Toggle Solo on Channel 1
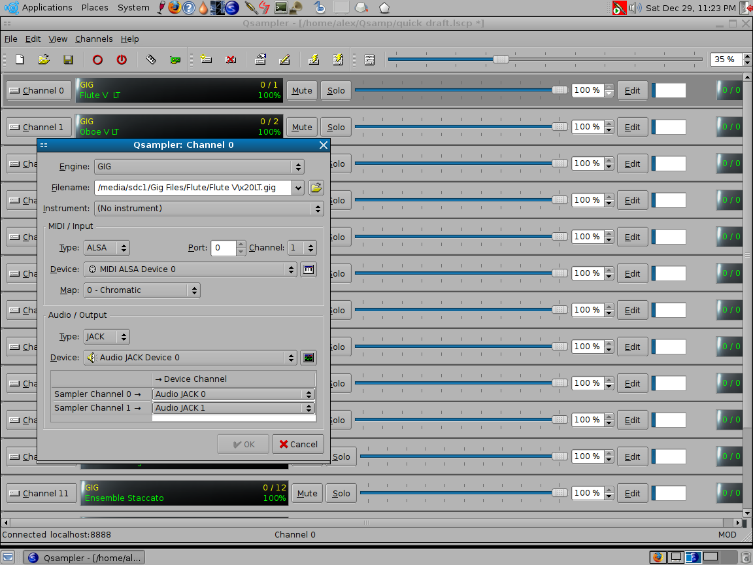Screen dimensions: 753x565 pos(336,128)
